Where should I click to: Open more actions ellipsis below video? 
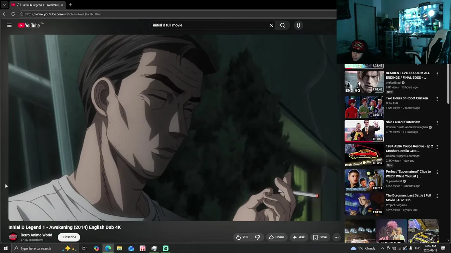pos(336,237)
